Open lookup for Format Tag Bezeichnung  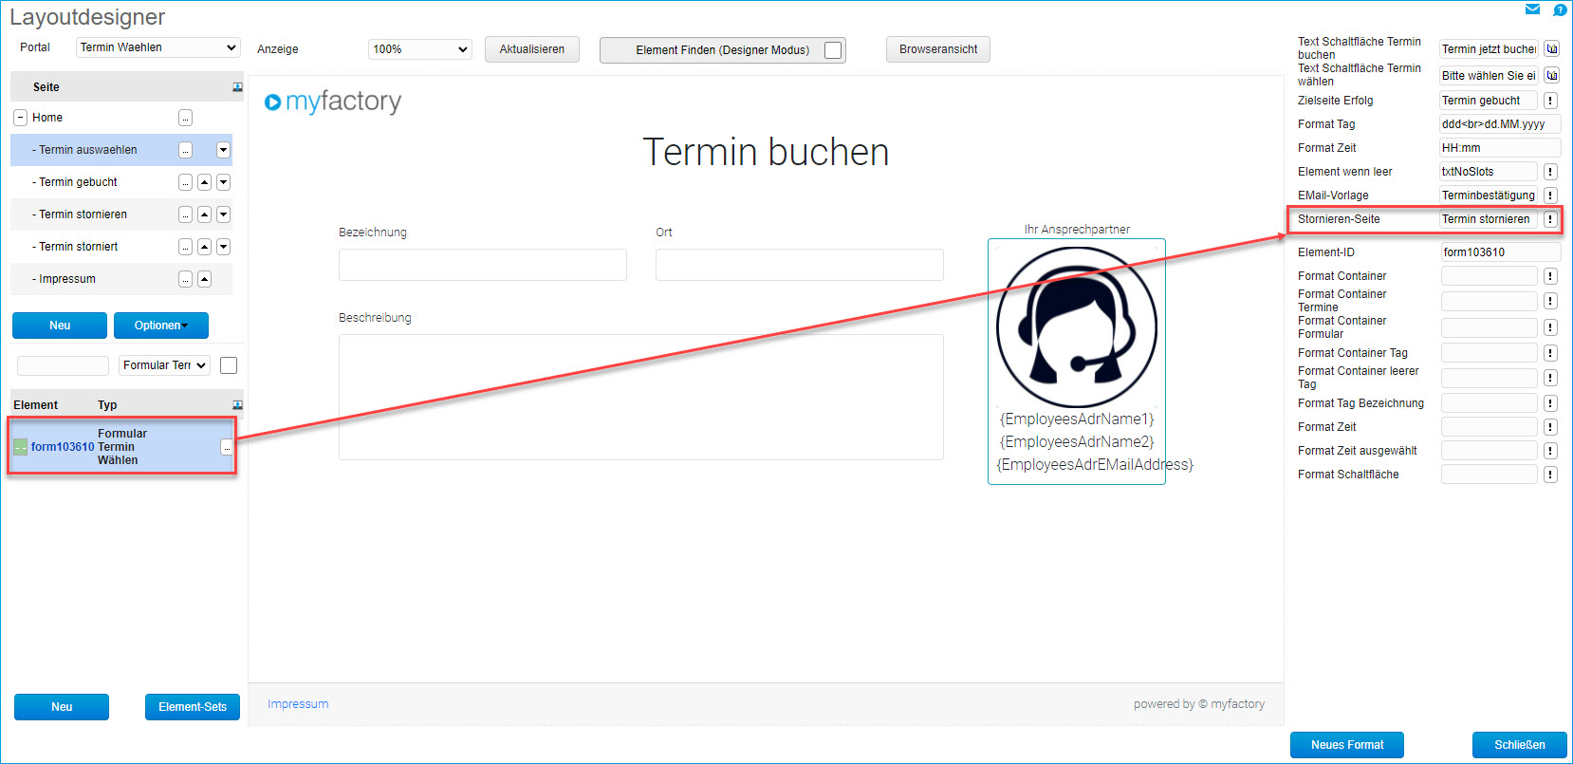coord(1550,403)
